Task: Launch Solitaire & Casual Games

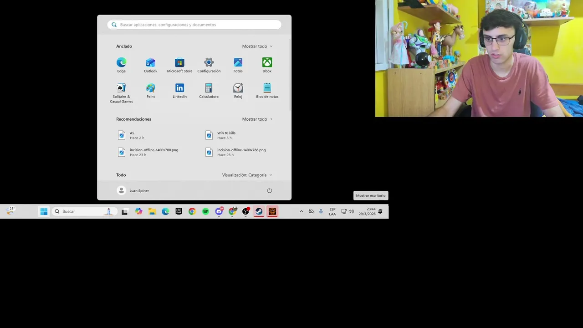Action: click(x=121, y=93)
